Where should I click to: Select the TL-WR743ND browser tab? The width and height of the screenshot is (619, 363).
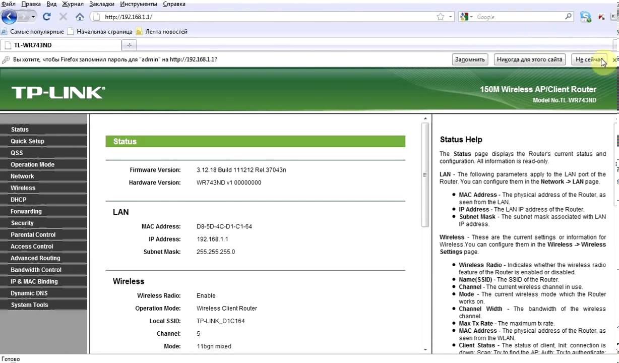60,45
